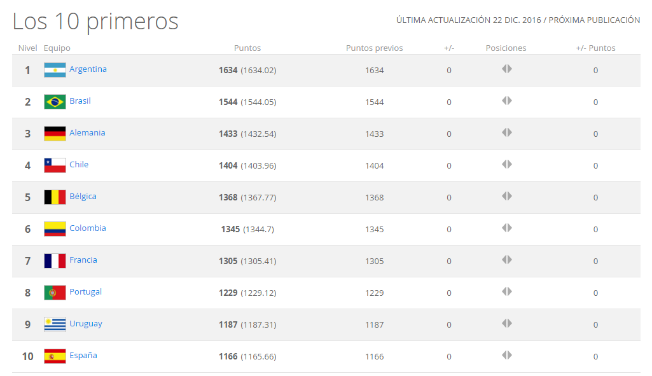Screen dimensions: 652x376
Task: Click the Próxima Publicación text
Action: tap(594, 20)
